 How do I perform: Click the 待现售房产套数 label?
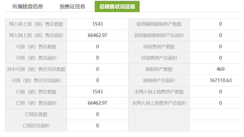click(159, 47)
